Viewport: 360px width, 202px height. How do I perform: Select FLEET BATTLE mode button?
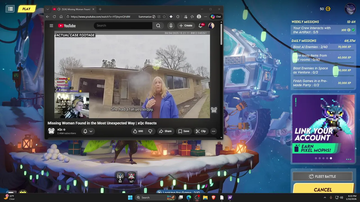click(x=323, y=176)
